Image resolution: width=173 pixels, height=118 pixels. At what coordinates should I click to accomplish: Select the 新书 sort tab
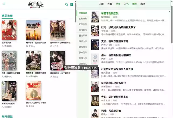click(143, 4)
